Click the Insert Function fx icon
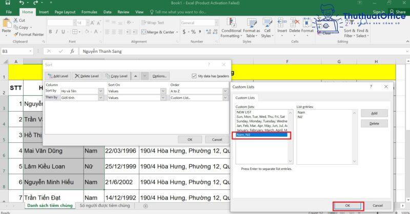 [x=72, y=51]
